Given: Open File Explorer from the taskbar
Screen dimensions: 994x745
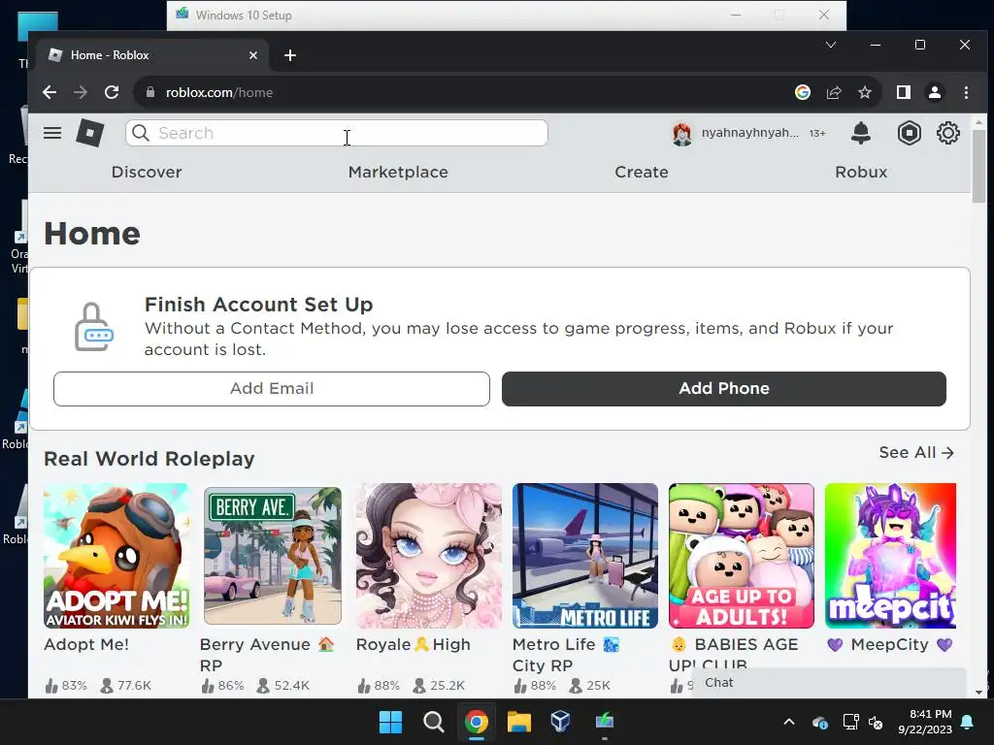Looking at the screenshot, I should pos(518,722).
